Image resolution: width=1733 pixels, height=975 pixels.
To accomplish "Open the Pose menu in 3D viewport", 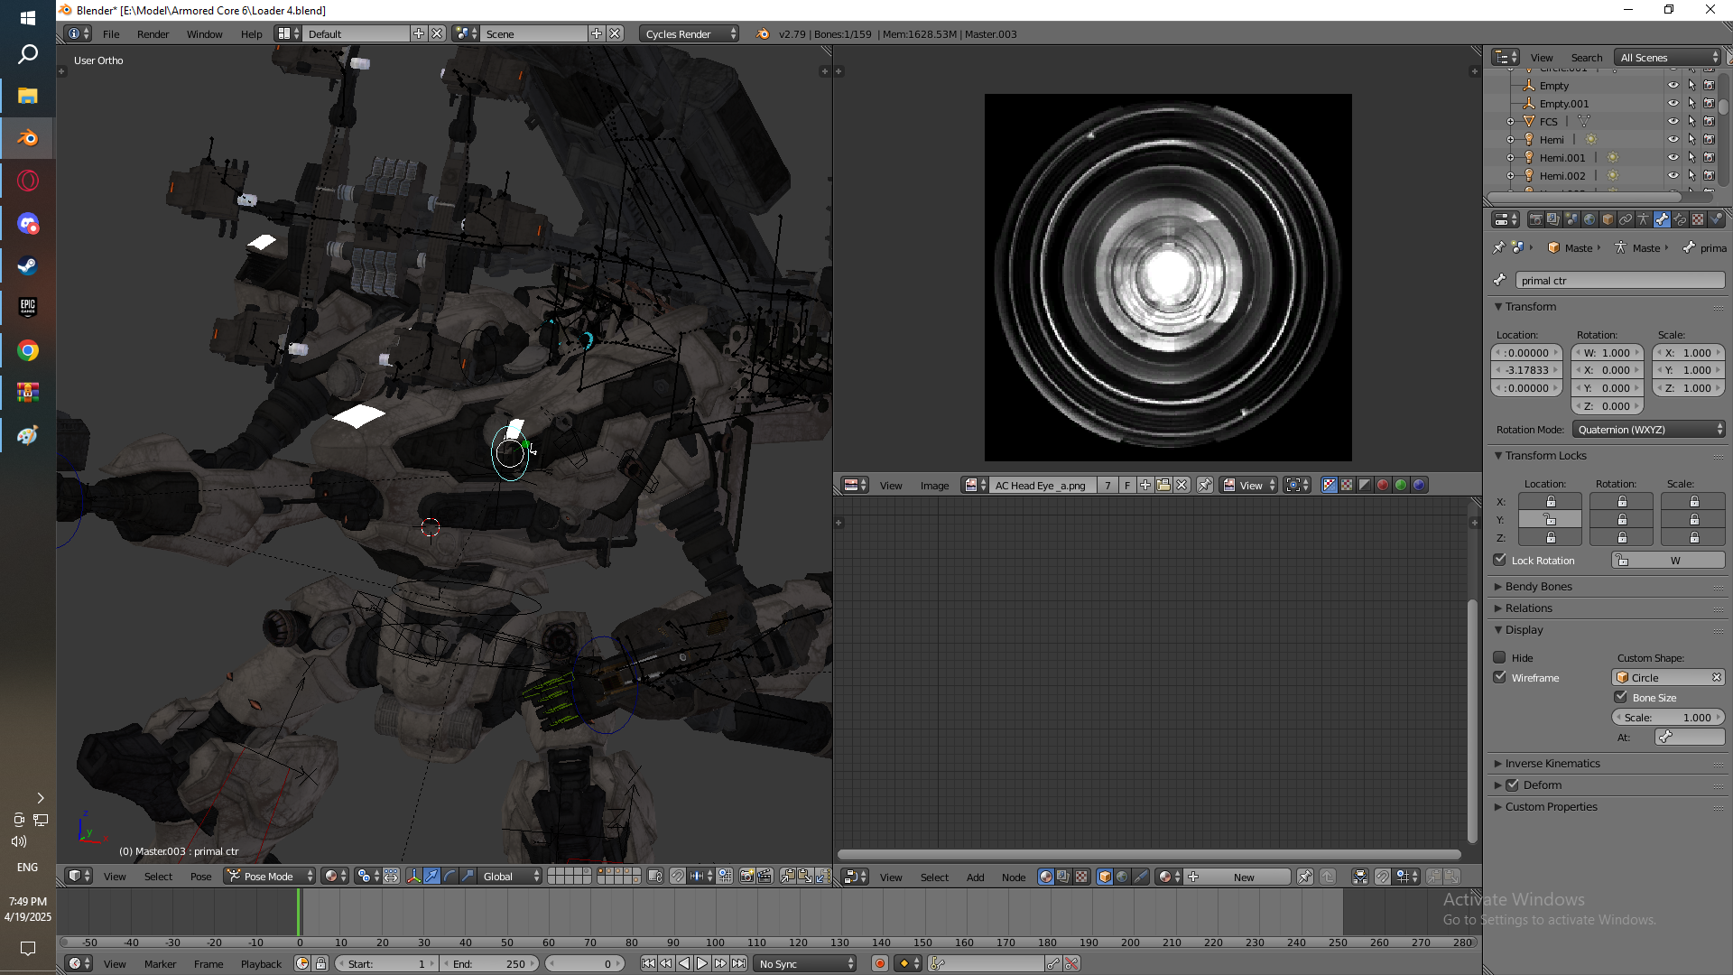I will (200, 876).
